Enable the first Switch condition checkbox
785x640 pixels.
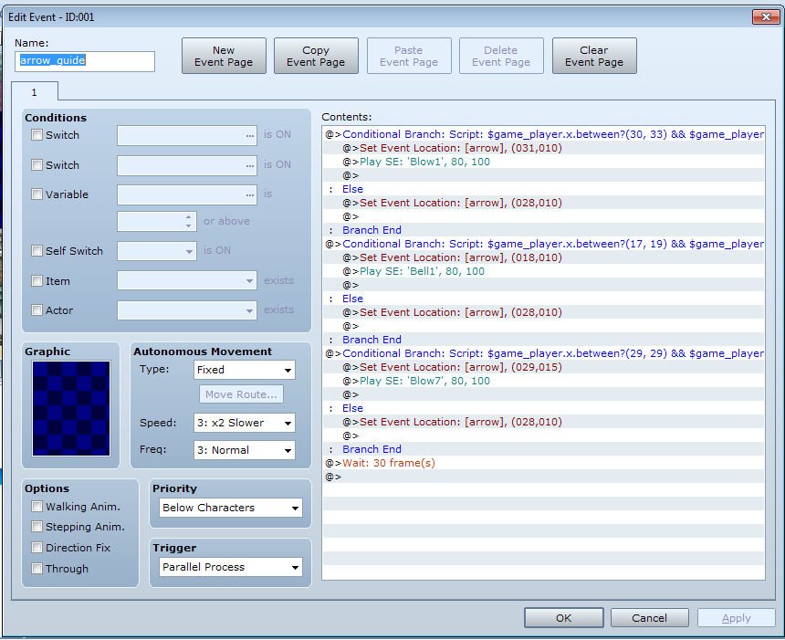(37, 135)
